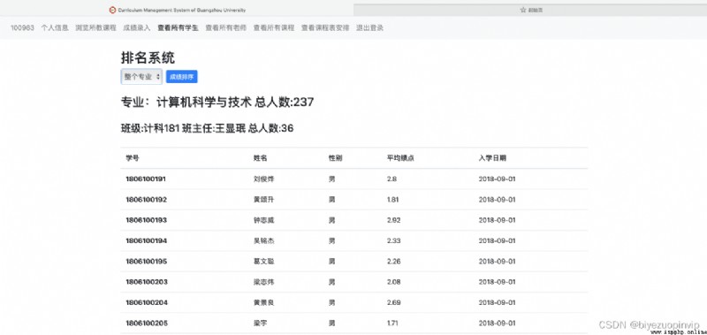Click the name in row 1806100205
This screenshot has width=707, height=335.
[x=261, y=324]
